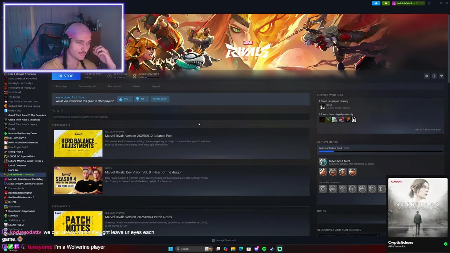Open Dev Vision Vol. 9 Heart of the dragon
The height and width of the screenshot is (253, 450).
tap(143, 172)
